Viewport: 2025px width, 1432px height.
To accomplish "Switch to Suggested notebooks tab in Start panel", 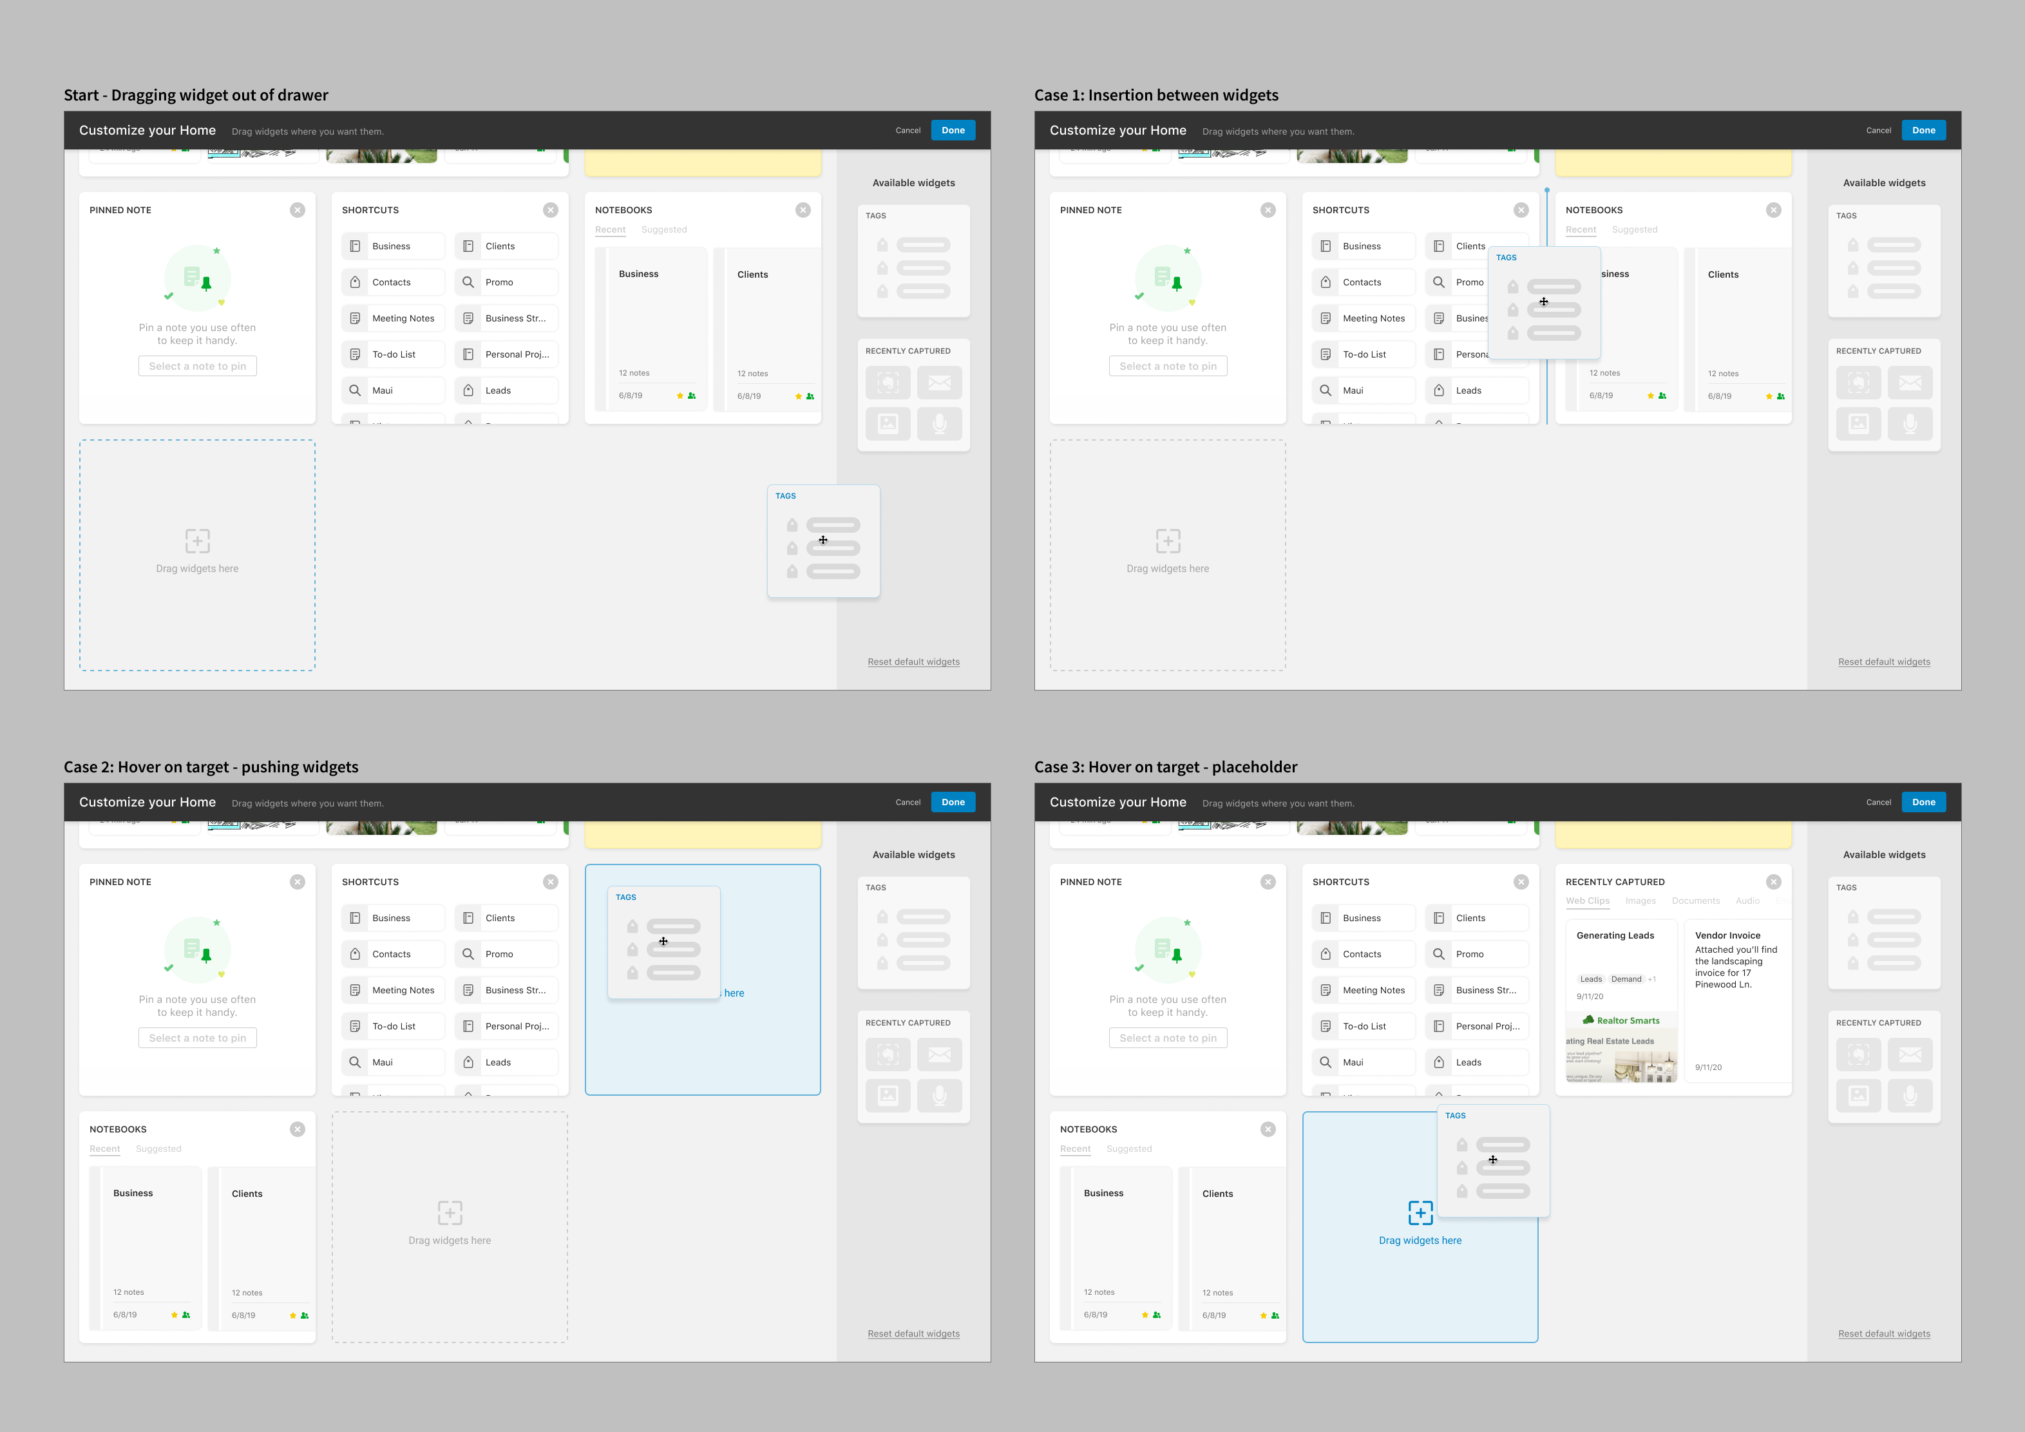I will pos(664,229).
